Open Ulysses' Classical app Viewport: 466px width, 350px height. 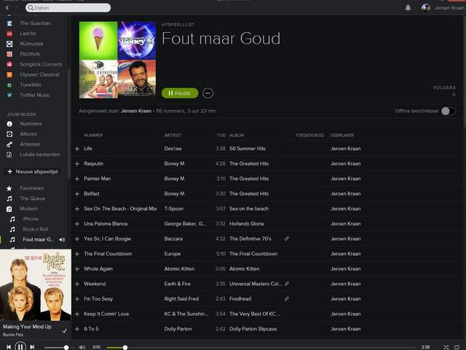[39, 74]
